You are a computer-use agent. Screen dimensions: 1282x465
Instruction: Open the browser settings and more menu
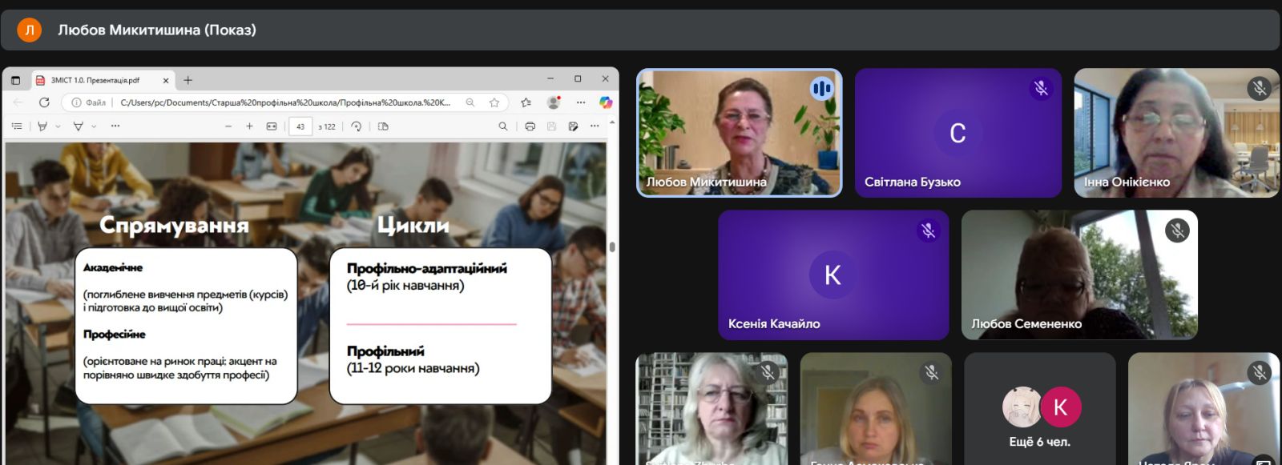click(x=581, y=102)
